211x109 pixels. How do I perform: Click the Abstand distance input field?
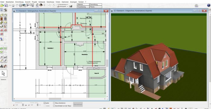pyautogui.click(x=18, y=105)
